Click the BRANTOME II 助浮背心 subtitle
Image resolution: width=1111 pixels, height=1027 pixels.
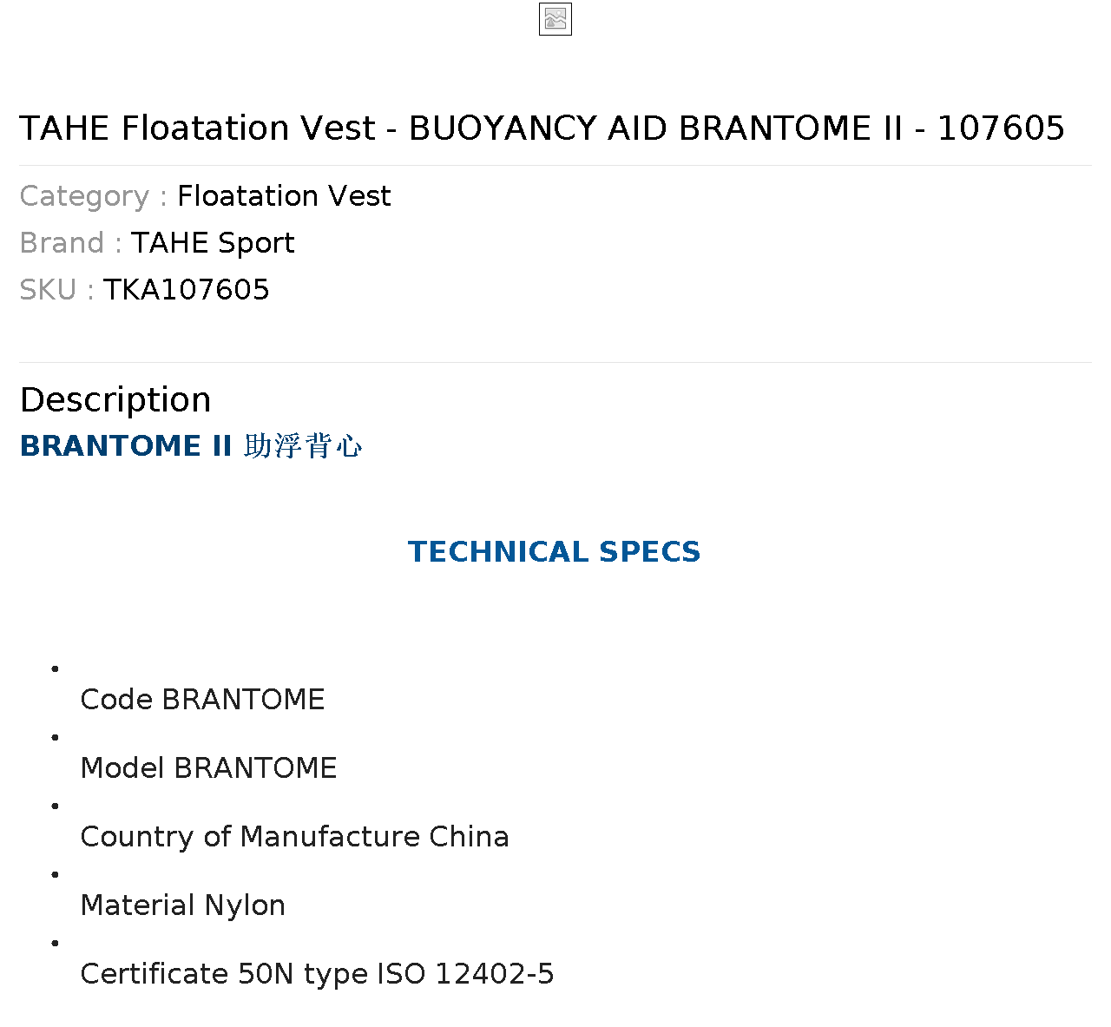(x=191, y=446)
